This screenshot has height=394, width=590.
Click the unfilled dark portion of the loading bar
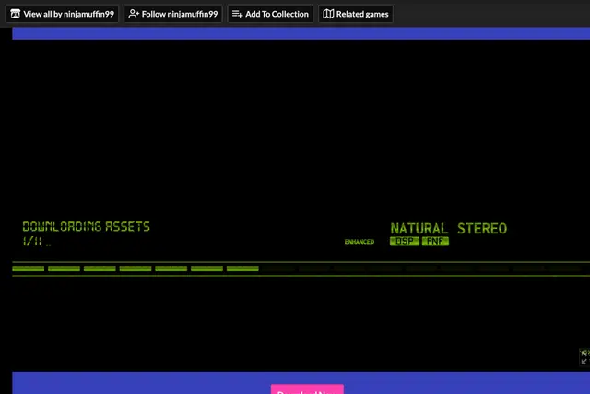tap(423, 269)
